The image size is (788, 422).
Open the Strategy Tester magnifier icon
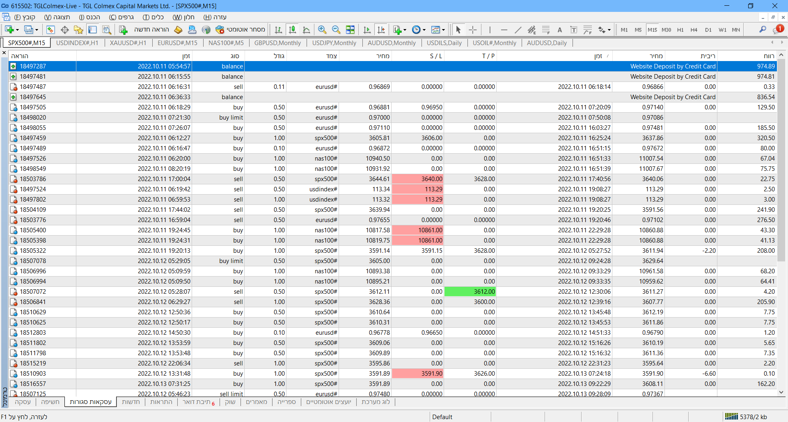(107, 29)
